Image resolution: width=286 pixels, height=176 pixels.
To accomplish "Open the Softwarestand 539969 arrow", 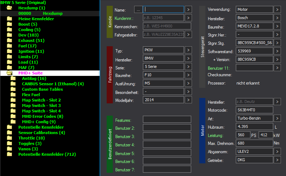I will 277,51.
